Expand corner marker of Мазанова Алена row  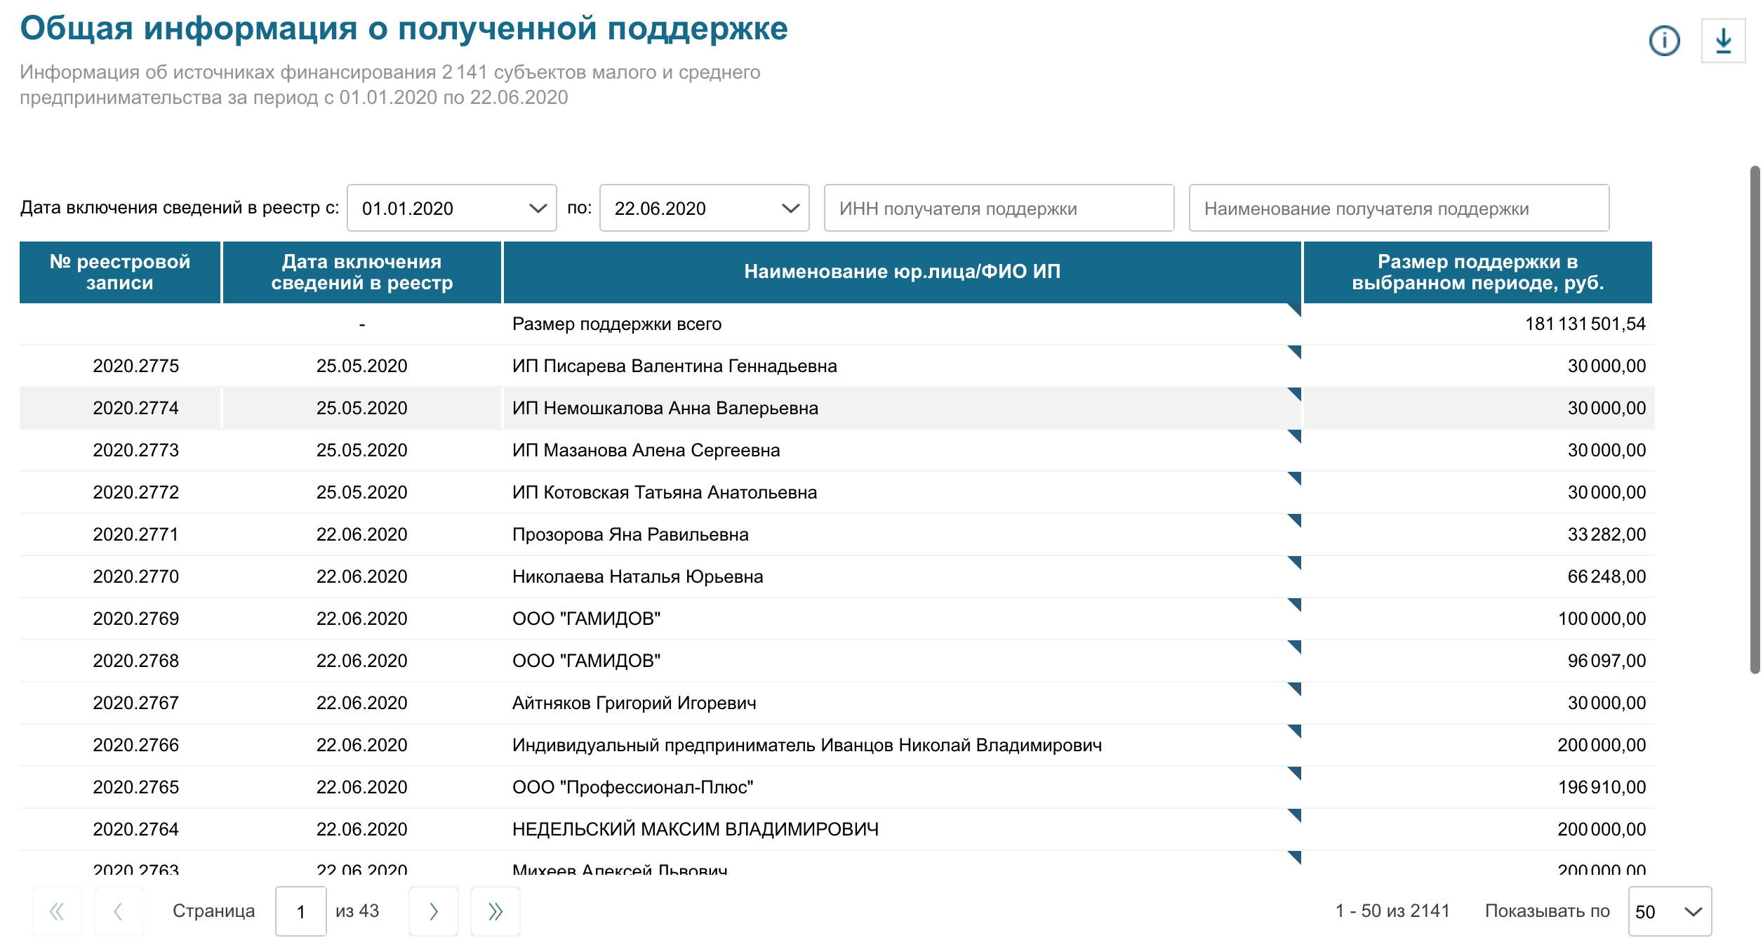tap(1295, 436)
